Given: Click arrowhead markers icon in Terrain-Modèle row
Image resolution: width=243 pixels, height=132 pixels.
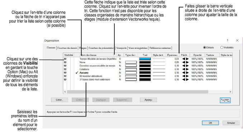Looking at the screenshot, I should click(x=185, y=59).
